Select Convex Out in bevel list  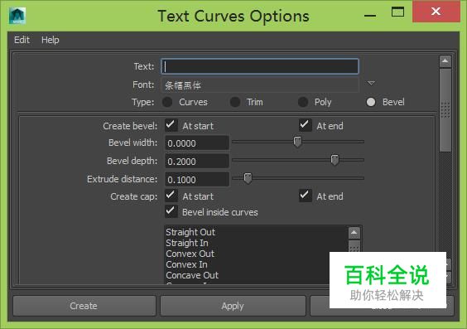[x=190, y=254]
